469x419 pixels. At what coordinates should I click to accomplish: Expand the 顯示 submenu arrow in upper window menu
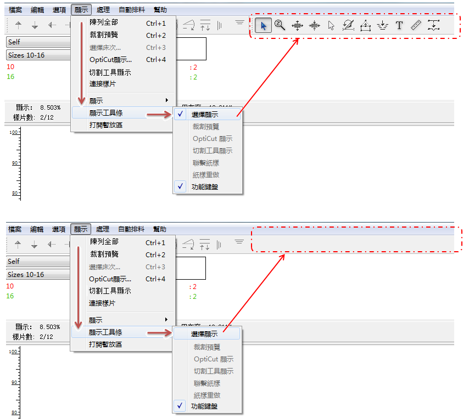[x=167, y=100]
